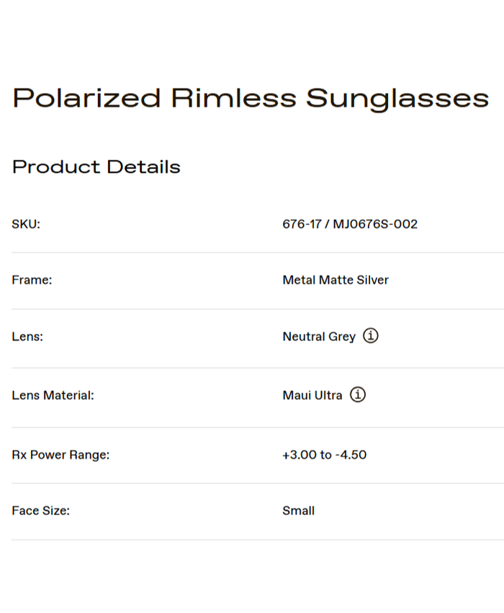Click the Product Details heading
The width and height of the screenshot is (504, 613).
point(96,167)
